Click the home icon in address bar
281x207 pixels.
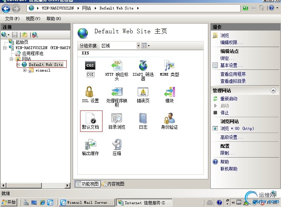point(261,8)
